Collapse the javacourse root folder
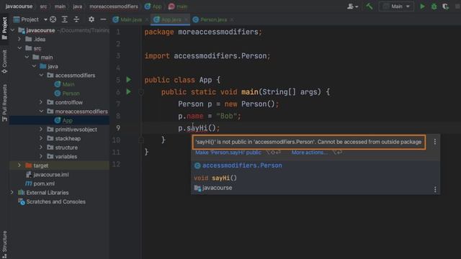 (13, 30)
